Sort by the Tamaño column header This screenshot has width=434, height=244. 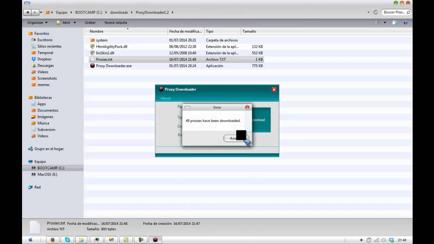253,31
